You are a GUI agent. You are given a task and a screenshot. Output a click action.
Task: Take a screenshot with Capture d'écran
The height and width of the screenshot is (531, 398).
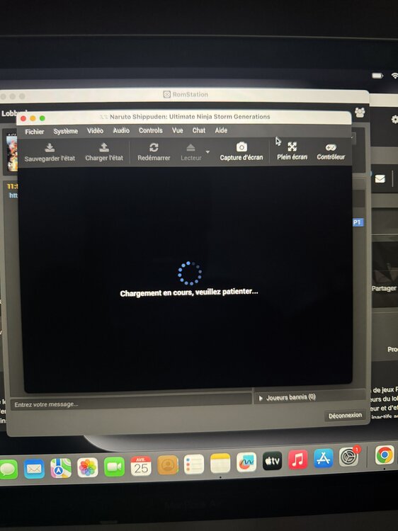click(x=241, y=152)
